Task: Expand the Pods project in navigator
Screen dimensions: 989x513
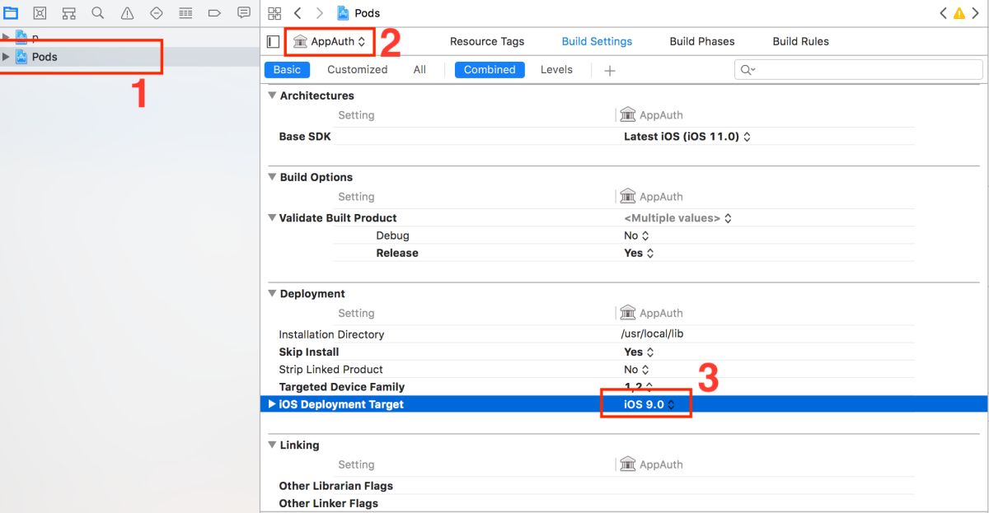Action: [x=7, y=57]
